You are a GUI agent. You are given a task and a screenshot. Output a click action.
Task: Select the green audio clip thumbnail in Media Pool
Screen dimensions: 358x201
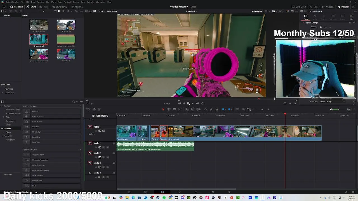coord(66,40)
